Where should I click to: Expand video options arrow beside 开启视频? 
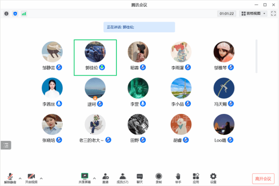41,178
